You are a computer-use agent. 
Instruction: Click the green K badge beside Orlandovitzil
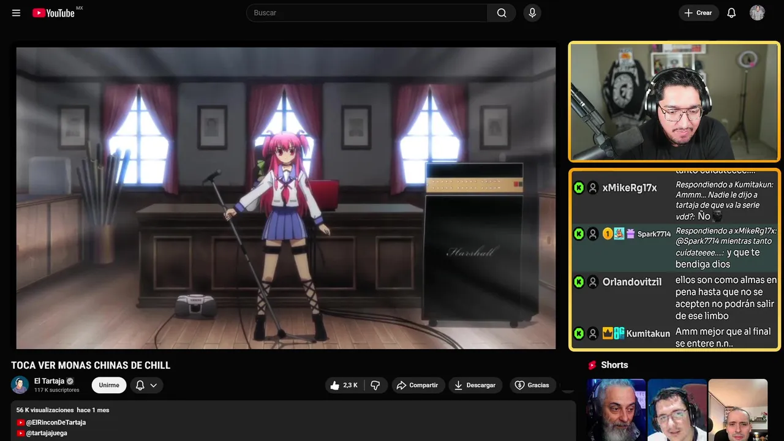click(x=579, y=282)
